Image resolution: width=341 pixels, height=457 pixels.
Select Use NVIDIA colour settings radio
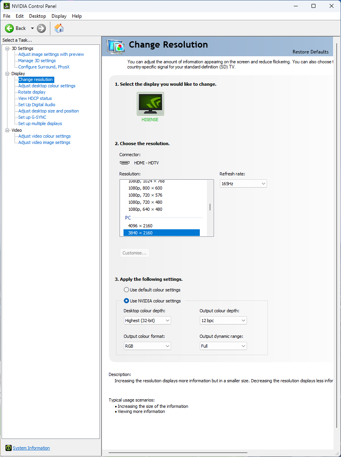coord(126,301)
